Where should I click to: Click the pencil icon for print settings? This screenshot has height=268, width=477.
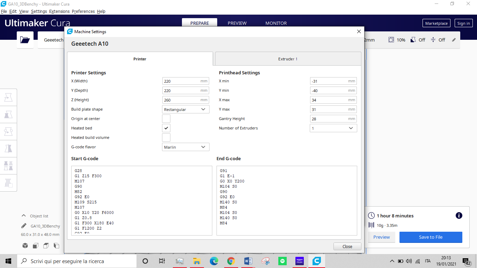pos(454,40)
